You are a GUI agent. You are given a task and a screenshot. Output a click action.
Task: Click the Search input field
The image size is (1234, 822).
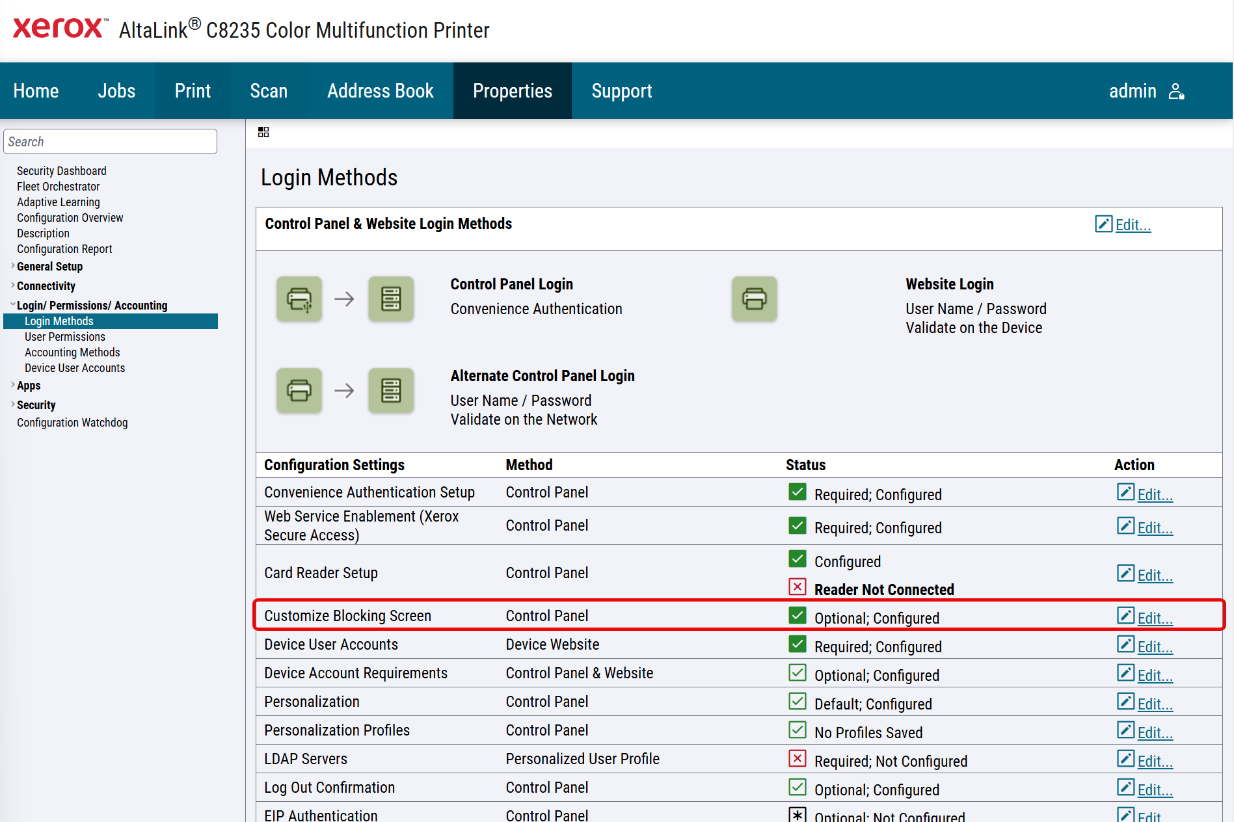tap(111, 142)
